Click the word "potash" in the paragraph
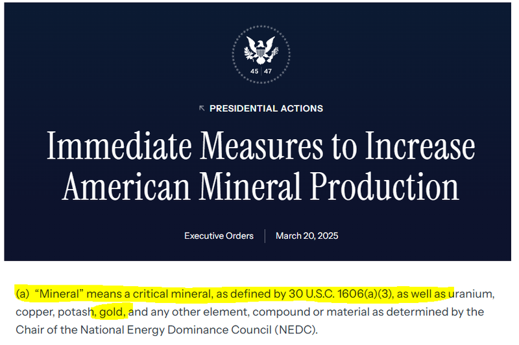The width and height of the screenshot is (519, 345). 74,312
